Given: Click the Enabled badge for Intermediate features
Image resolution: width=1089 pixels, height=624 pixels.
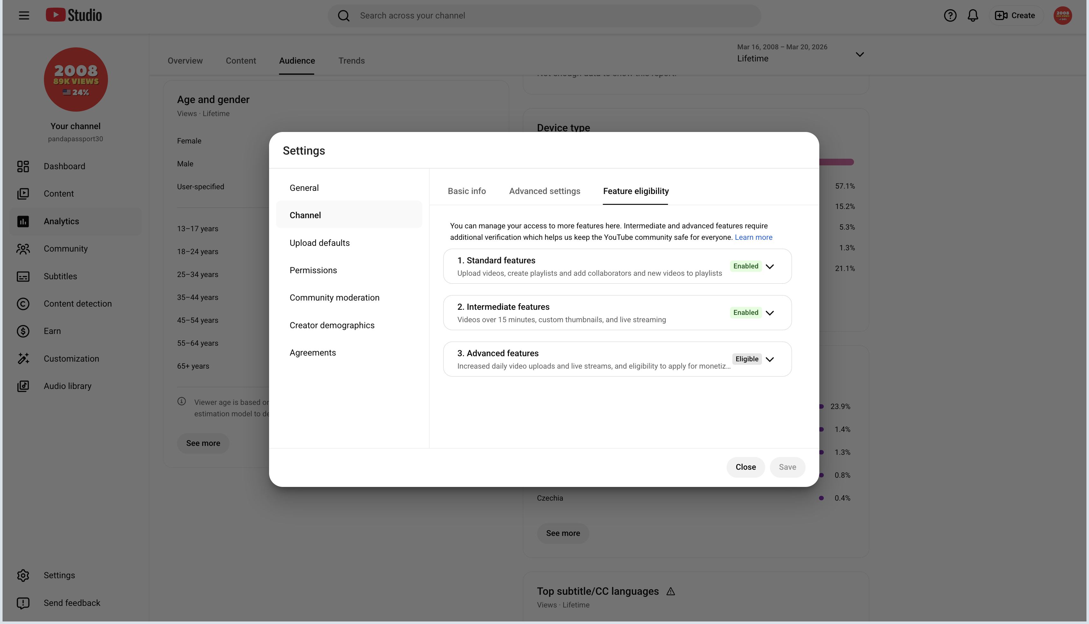Looking at the screenshot, I should point(746,312).
